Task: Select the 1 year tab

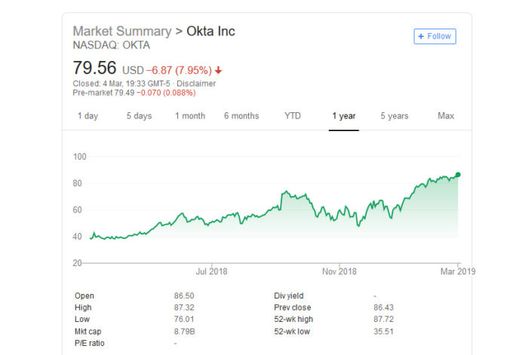Action: pyautogui.click(x=344, y=116)
